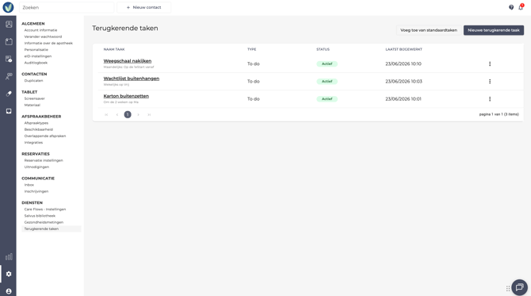531x296 pixels.
Task: Open Informatie over de apotheek
Action: (48, 43)
